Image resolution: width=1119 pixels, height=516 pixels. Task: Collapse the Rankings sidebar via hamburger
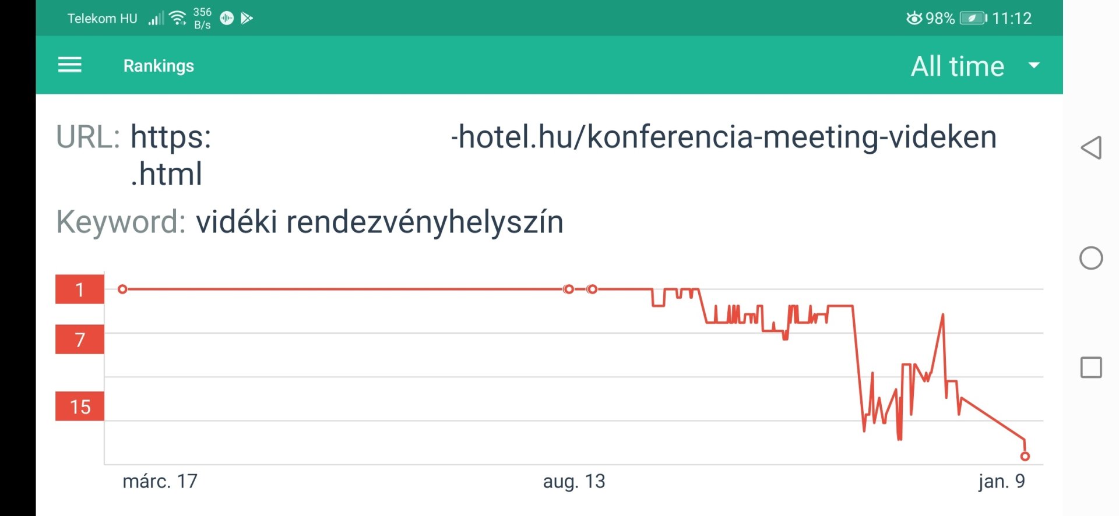pyautogui.click(x=69, y=65)
